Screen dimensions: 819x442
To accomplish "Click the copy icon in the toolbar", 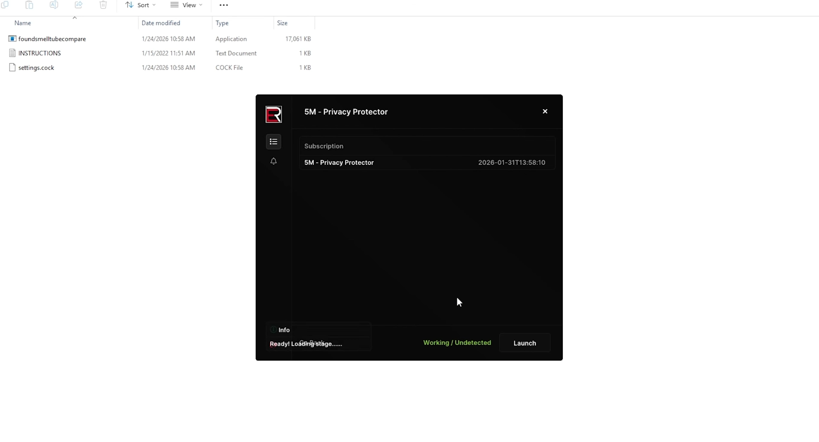I will (5, 5).
